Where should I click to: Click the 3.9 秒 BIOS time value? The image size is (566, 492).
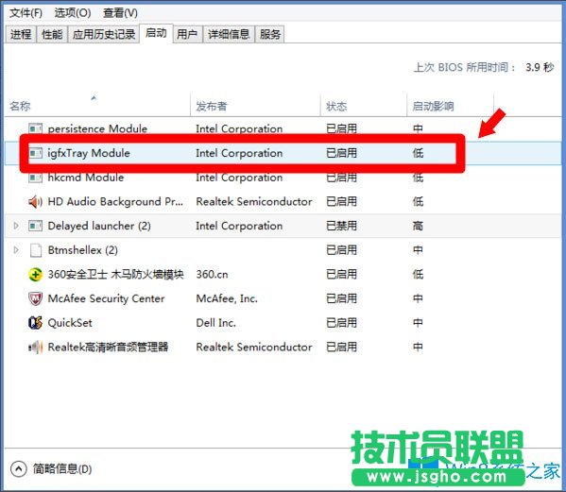(x=540, y=67)
